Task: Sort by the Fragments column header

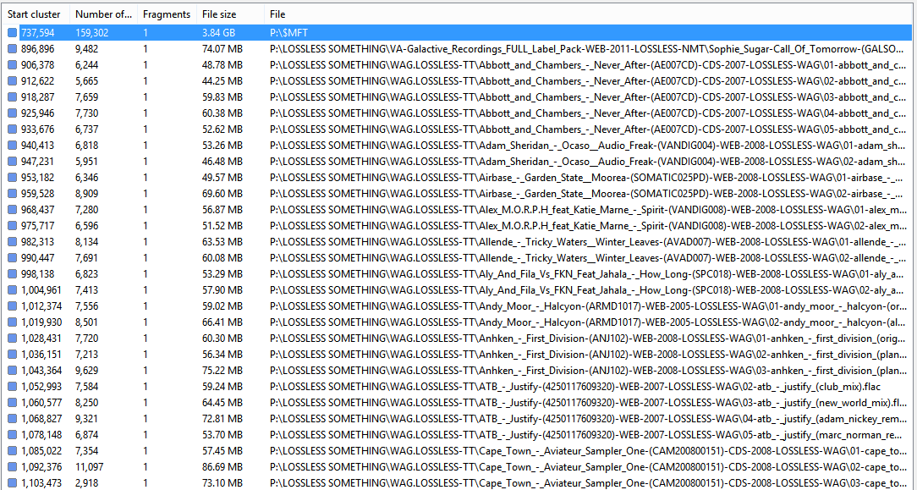Action: tap(167, 14)
